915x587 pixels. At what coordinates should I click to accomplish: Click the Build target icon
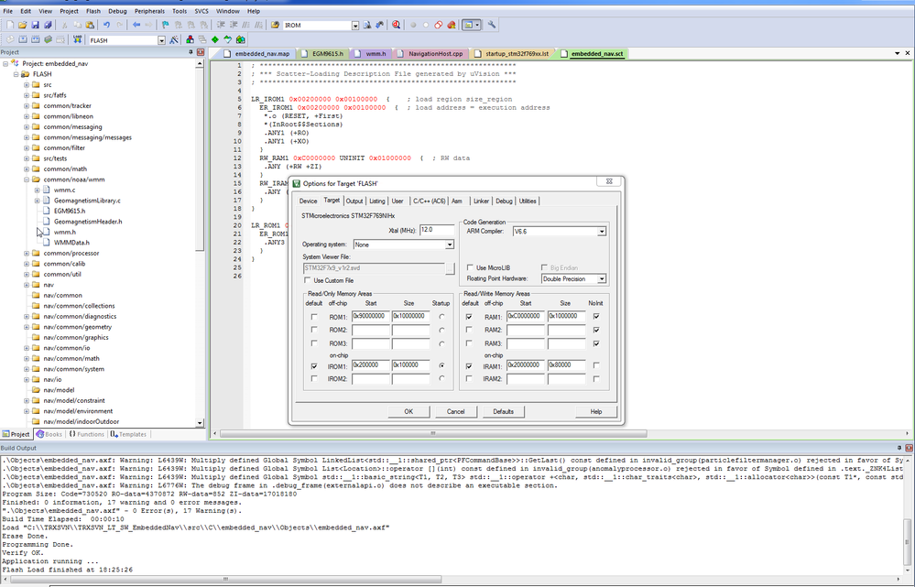pos(22,39)
